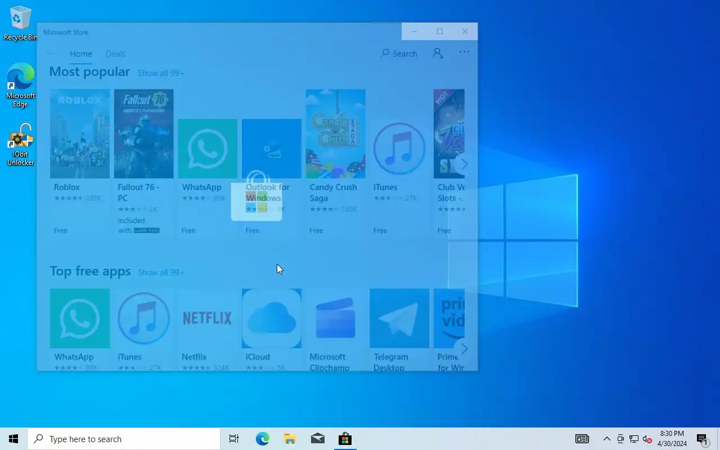Minimize the Microsoft Store window

tap(414, 31)
